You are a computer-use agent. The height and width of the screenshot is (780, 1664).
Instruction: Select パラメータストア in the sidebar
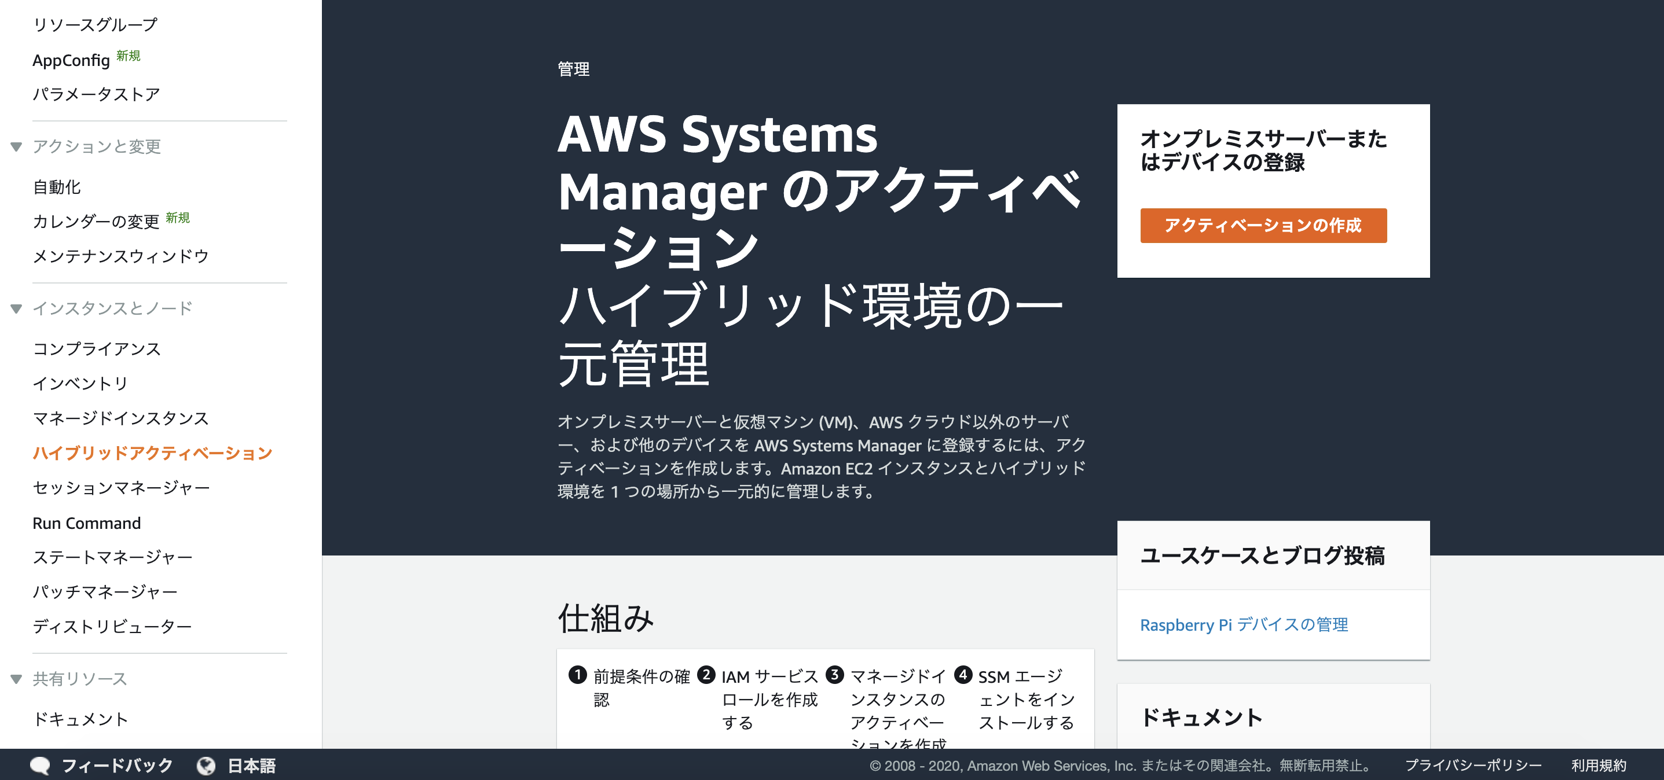[95, 94]
